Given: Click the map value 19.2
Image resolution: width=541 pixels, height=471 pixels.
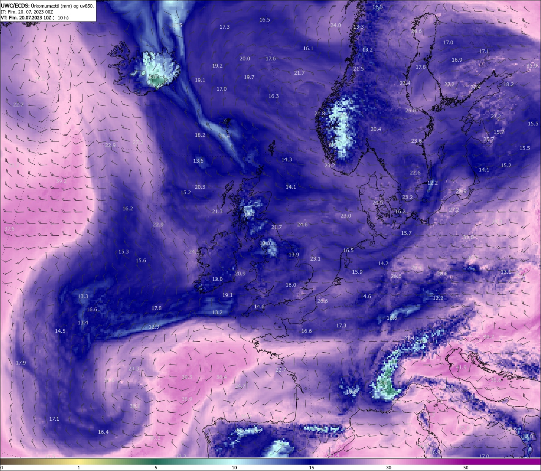Looking at the screenshot, I should (x=217, y=66).
